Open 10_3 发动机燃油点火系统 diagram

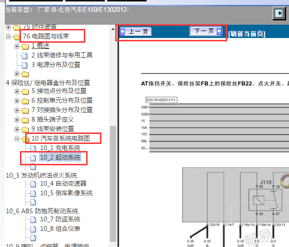(41, 175)
